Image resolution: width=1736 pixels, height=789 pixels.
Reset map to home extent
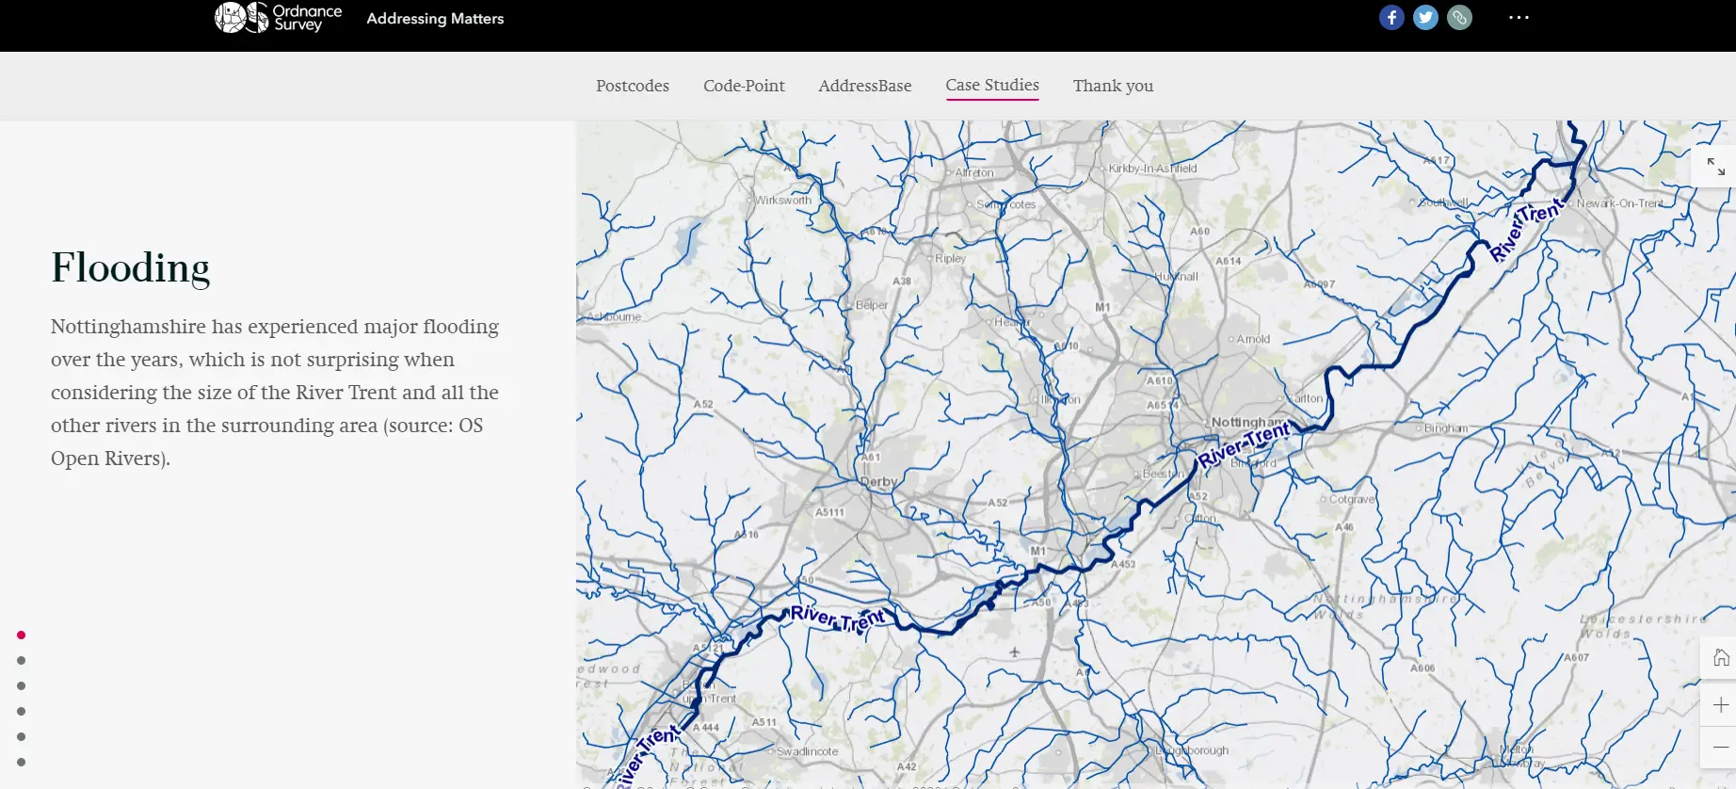tap(1720, 658)
